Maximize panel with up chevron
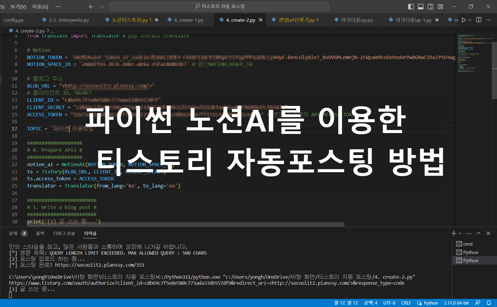Viewport: 497px width, 307px height. click(x=479, y=233)
